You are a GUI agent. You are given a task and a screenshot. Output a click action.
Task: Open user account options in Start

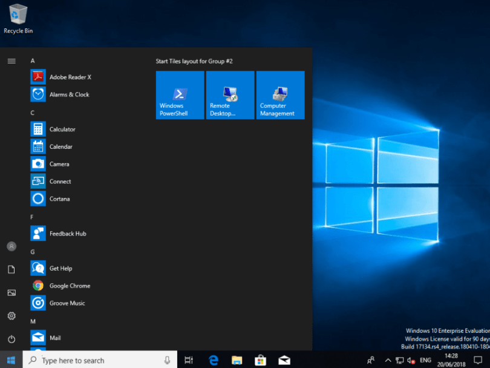click(x=11, y=246)
